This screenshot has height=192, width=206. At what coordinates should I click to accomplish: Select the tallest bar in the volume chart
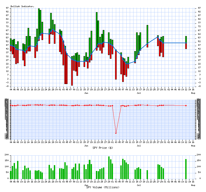pos(109,167)
